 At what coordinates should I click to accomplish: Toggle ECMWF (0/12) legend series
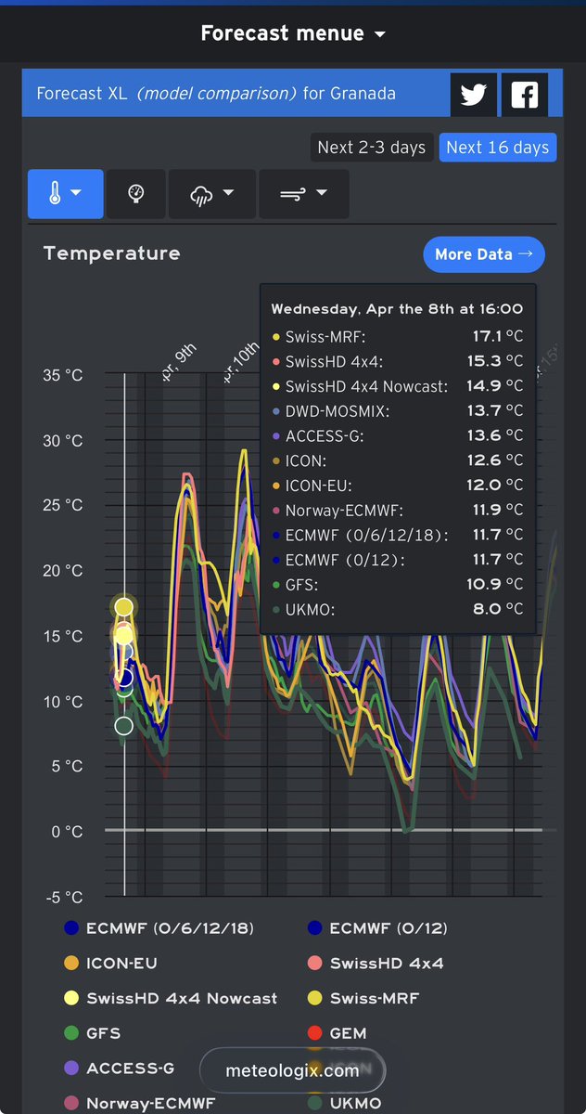coord(377,927)
